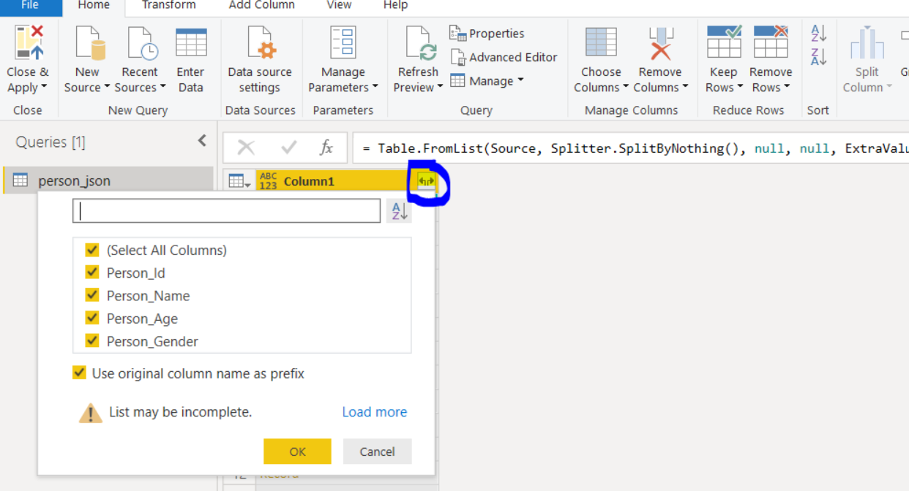Click the ABC123 data type icon
The width and height of the screenshot is (909, 491).
tap(269, 181)
